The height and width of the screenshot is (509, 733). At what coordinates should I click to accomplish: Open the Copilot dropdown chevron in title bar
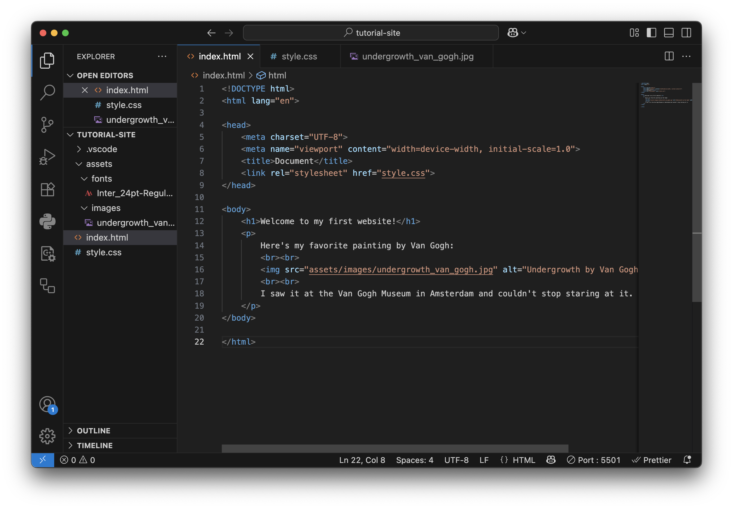523,33
